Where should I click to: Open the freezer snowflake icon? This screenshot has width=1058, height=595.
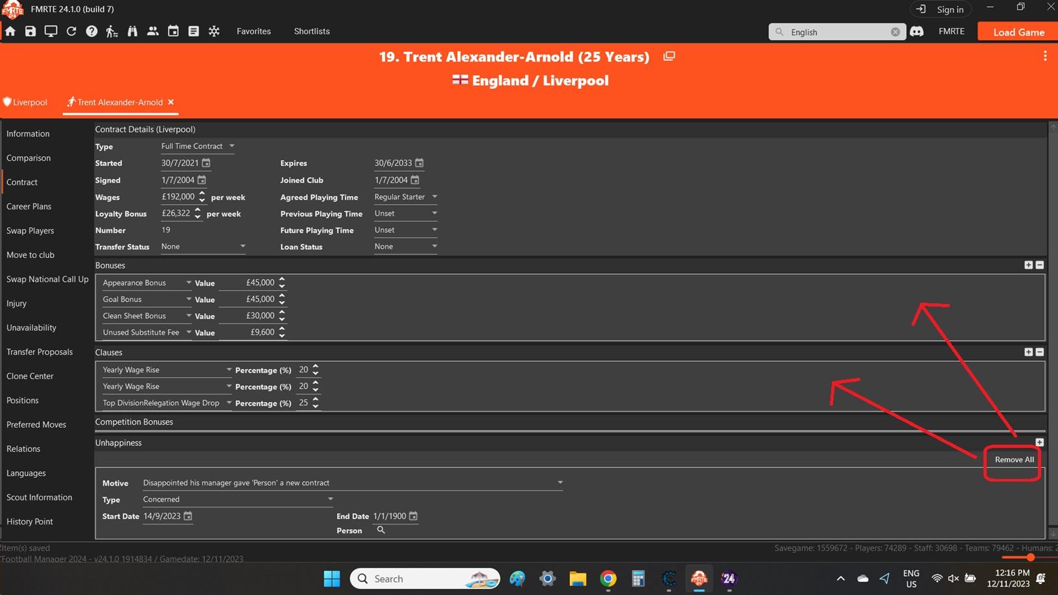point(214,31)
